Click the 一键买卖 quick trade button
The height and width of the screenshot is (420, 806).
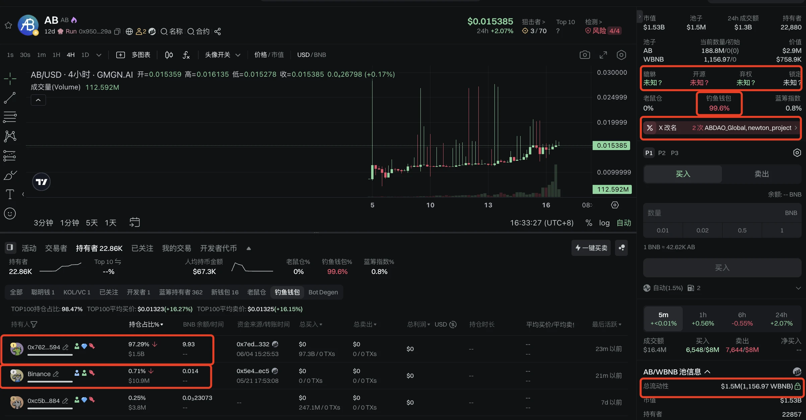[591, 248]
